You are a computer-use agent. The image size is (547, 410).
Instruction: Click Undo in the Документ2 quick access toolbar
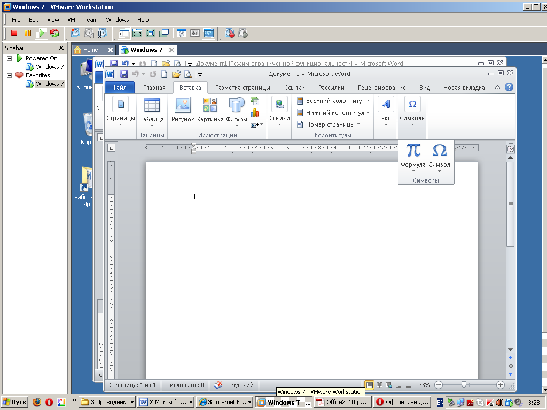135,74
